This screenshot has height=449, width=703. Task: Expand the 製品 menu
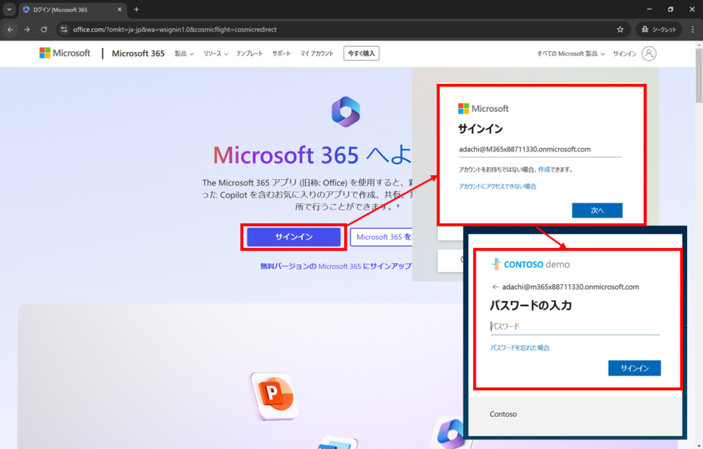184,54
